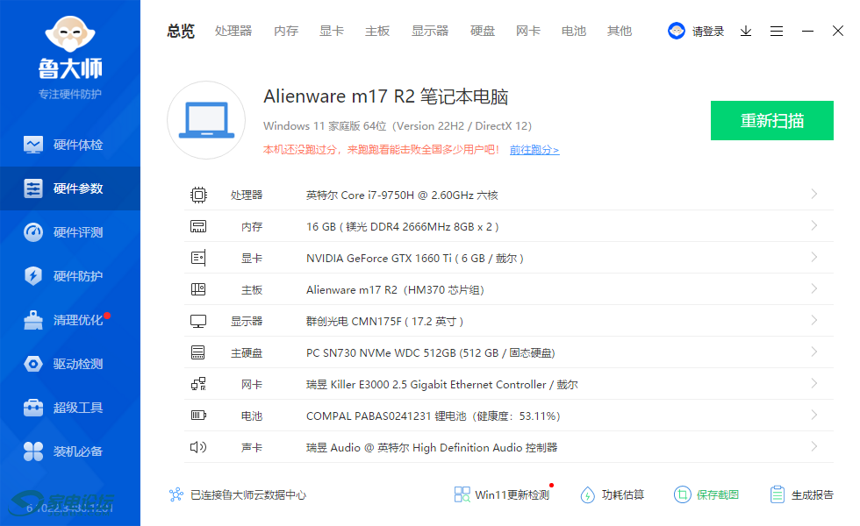Click the 重新扫描 button
Image resolution: width=860 pixels, height=526 pixels.
tap(771, 121)
